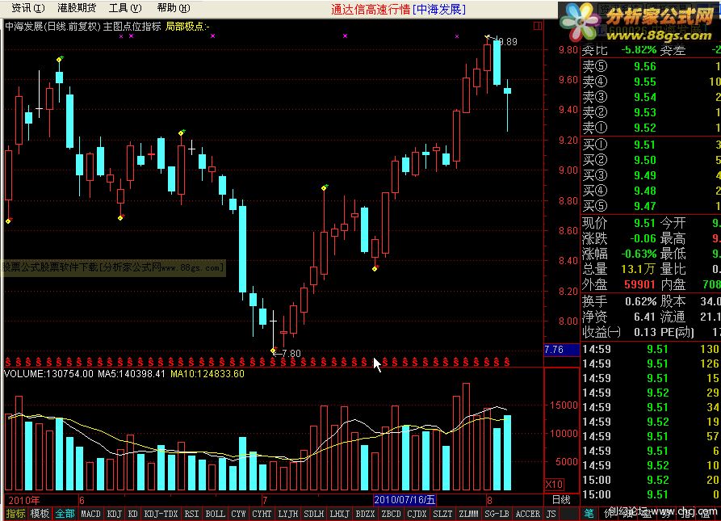721x521 pixels.
Task: Select the 笔 tab in the right panel
Action: 589,514
